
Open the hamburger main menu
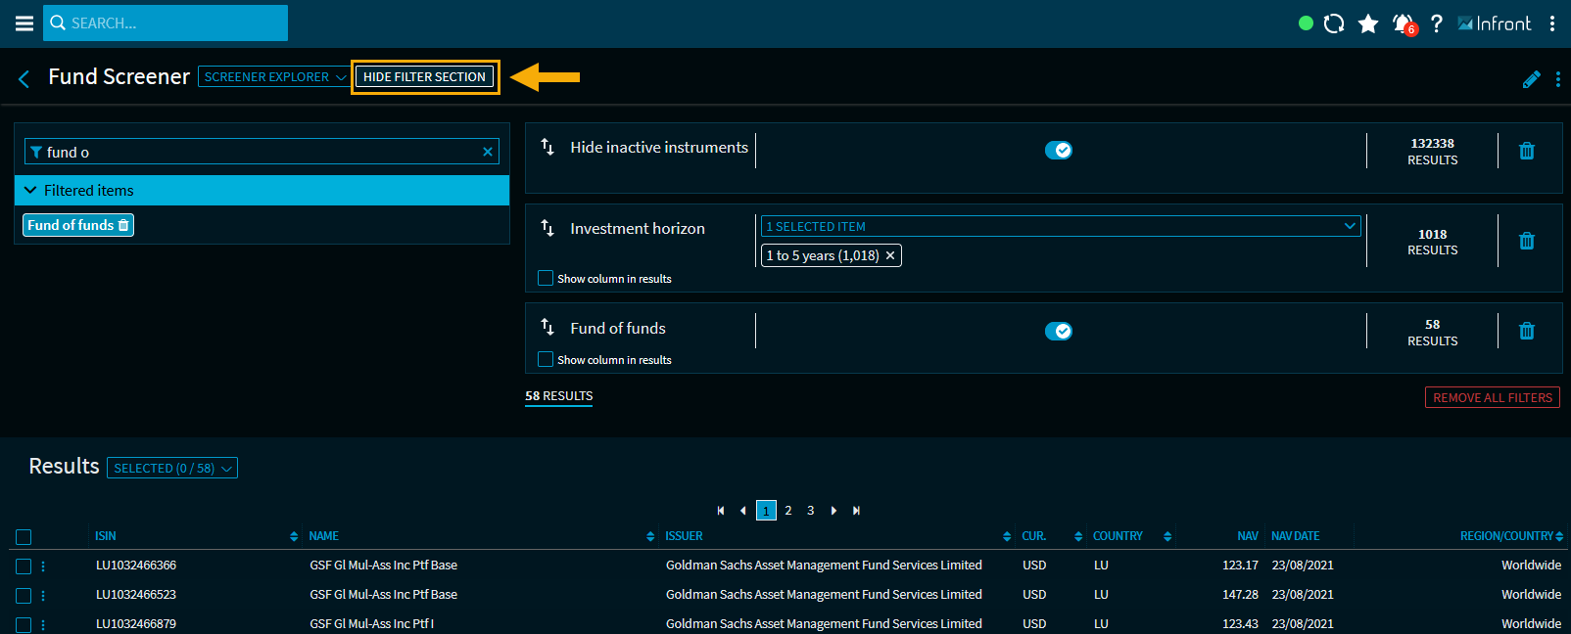[x=24, y=23]
